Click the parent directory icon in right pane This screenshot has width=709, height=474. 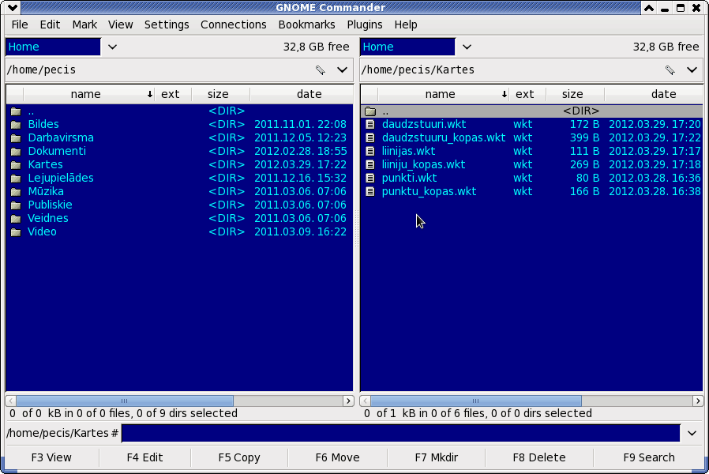pos(370,111)
